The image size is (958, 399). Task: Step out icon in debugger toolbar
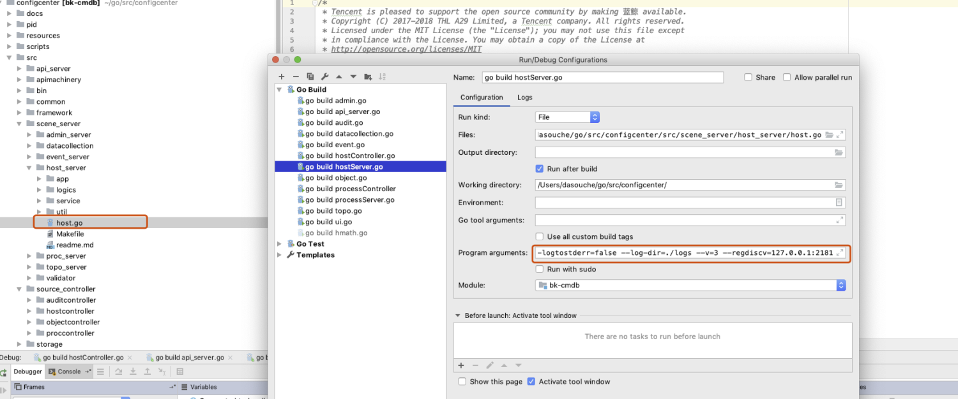(x=148, y=372)
